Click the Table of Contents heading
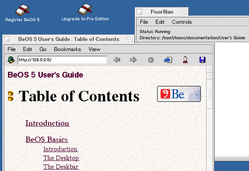The height and width of the screenshot is (171, 249). (79, 96)
